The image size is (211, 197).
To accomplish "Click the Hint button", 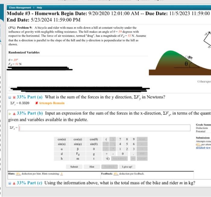I will click(x=92, y=167).
